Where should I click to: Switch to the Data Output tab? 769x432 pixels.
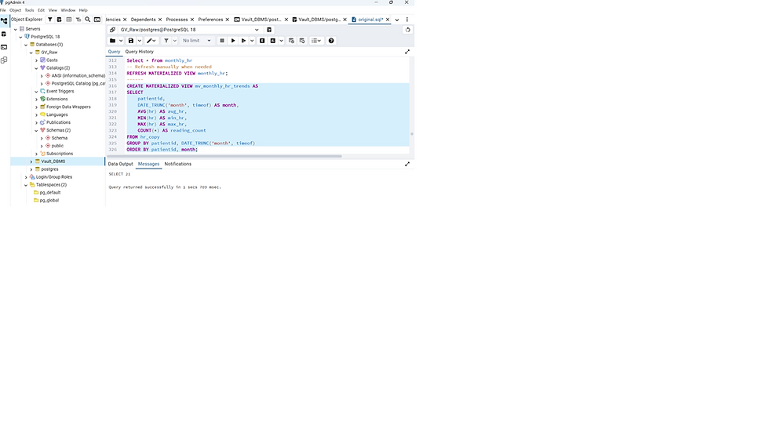pos(120,164)
